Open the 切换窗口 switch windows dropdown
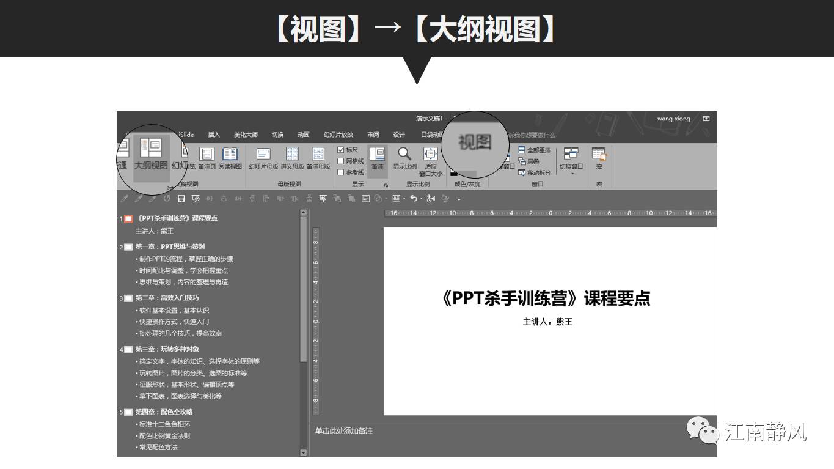This screenshot has height=469, width=834. tap(571, 161)
